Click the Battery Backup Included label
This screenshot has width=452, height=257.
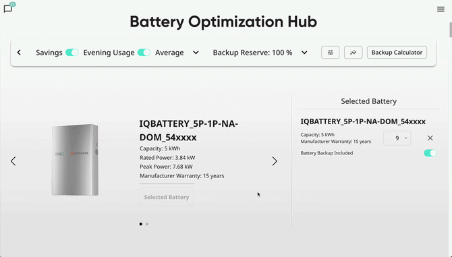point(327,153)
